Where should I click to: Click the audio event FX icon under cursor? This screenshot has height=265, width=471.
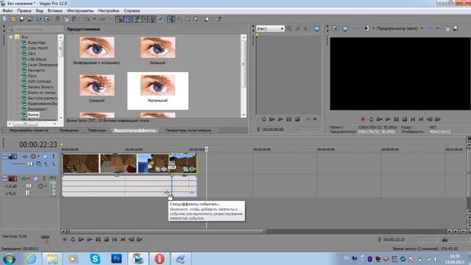167,192
